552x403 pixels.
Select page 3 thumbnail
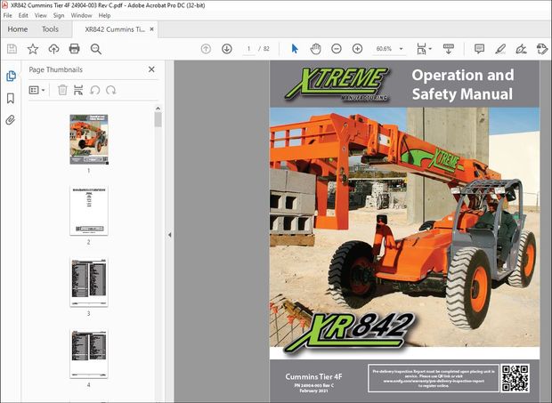click(x=89, y=282)
